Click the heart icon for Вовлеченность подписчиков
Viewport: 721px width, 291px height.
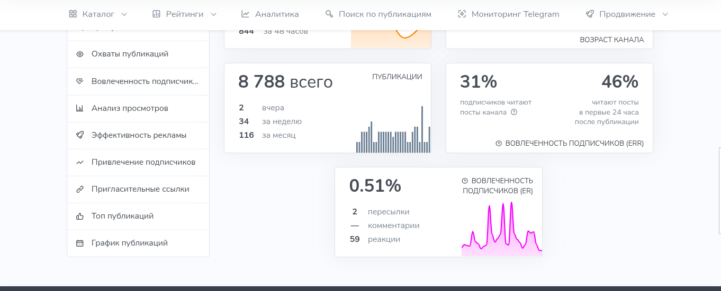click(x=80, y=81)
